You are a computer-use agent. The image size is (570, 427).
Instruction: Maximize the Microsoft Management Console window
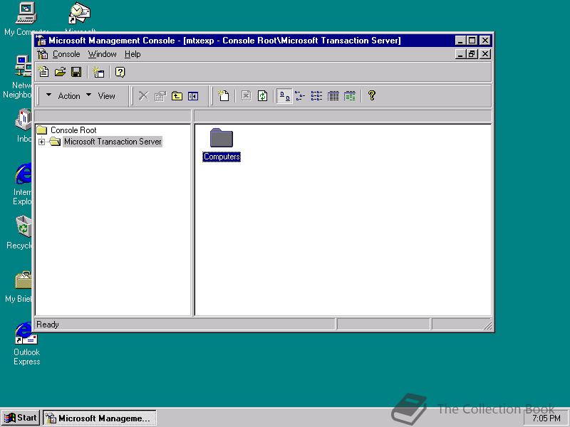click(472, 41)
